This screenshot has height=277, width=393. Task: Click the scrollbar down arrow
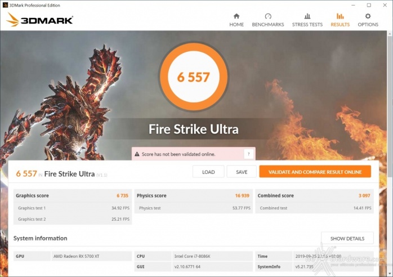[390, 273]
